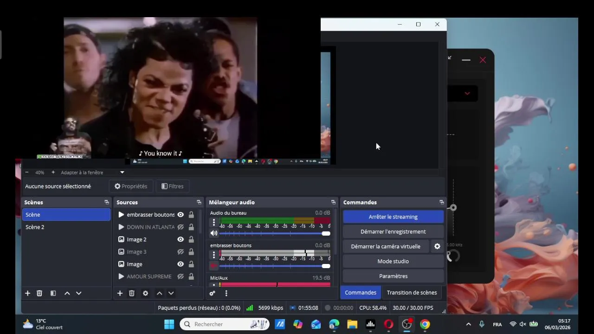This screenshot has width=594, height=334.
Task: Move source up in Sources panel
Action: (159, 293)
